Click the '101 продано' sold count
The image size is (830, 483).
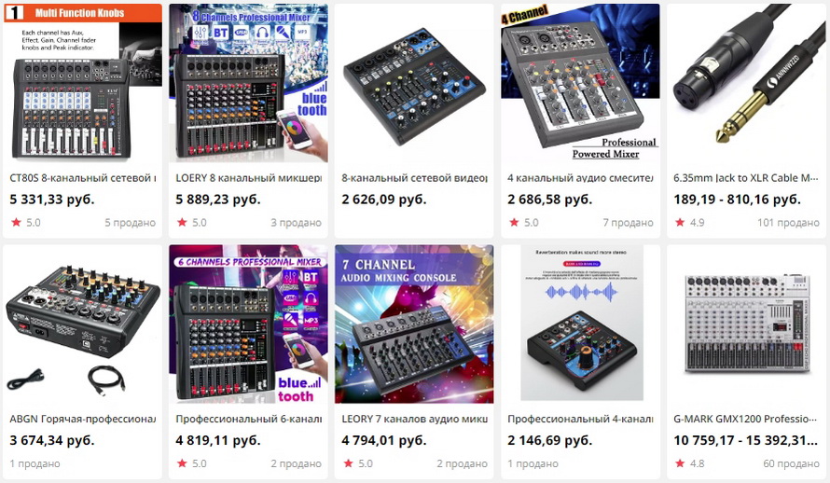pos(788,223)
